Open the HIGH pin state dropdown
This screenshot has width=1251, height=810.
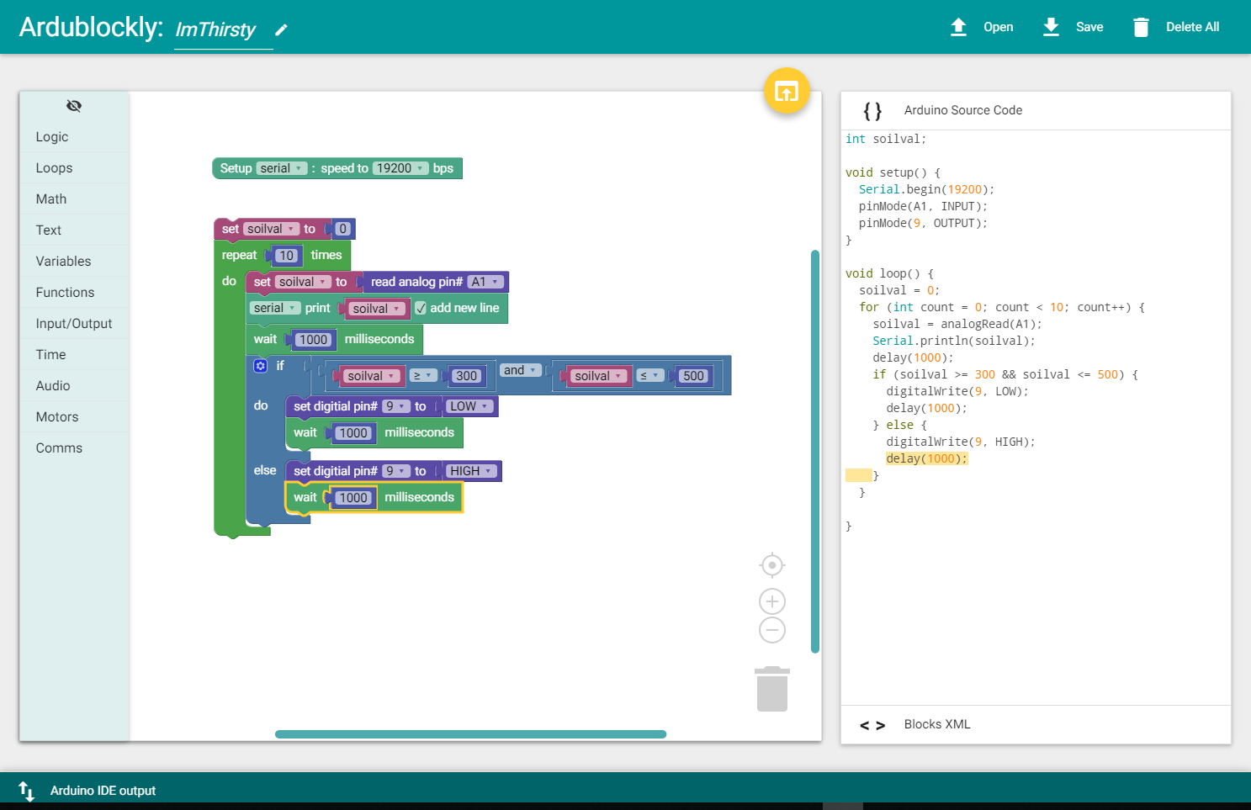470,471
